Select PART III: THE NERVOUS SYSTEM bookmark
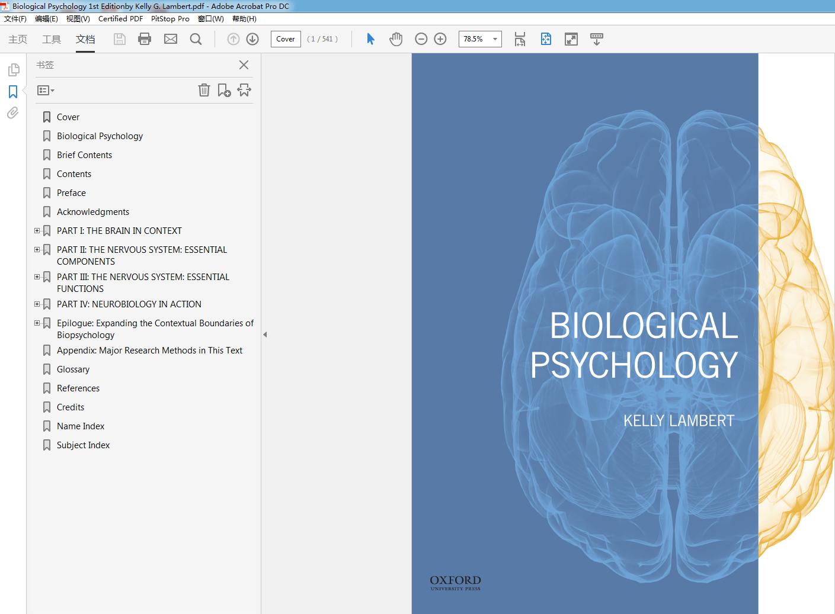This screenshot has height=614, width=835. tap(143, 283)
